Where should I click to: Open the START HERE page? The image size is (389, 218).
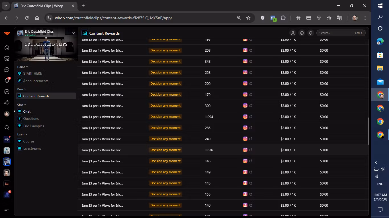[x=32, y=74]
